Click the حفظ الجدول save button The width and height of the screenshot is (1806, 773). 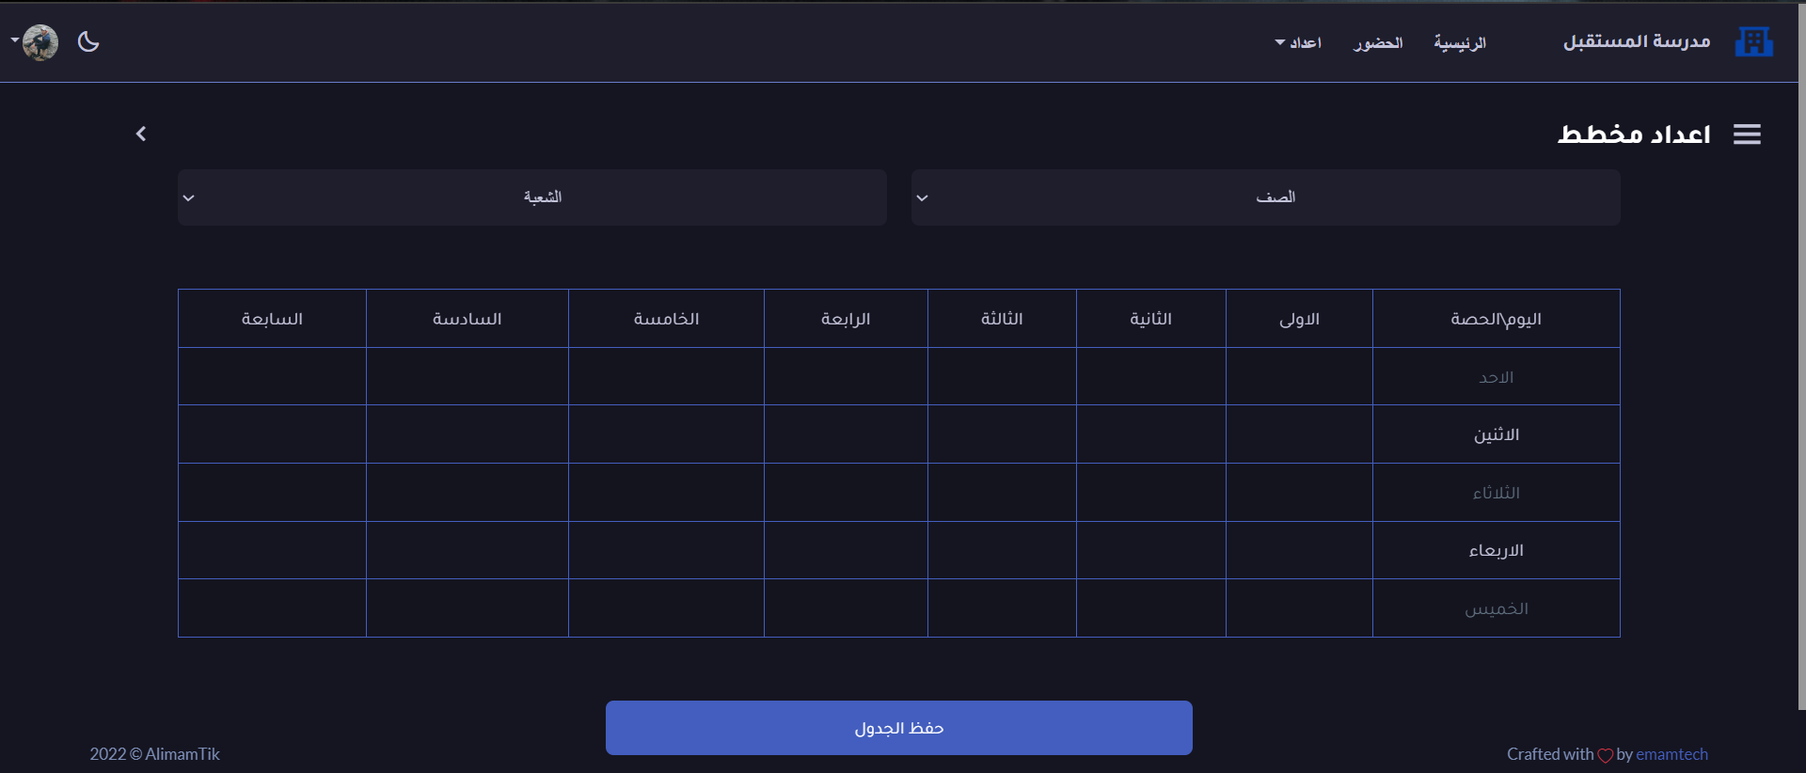point(898,728)
